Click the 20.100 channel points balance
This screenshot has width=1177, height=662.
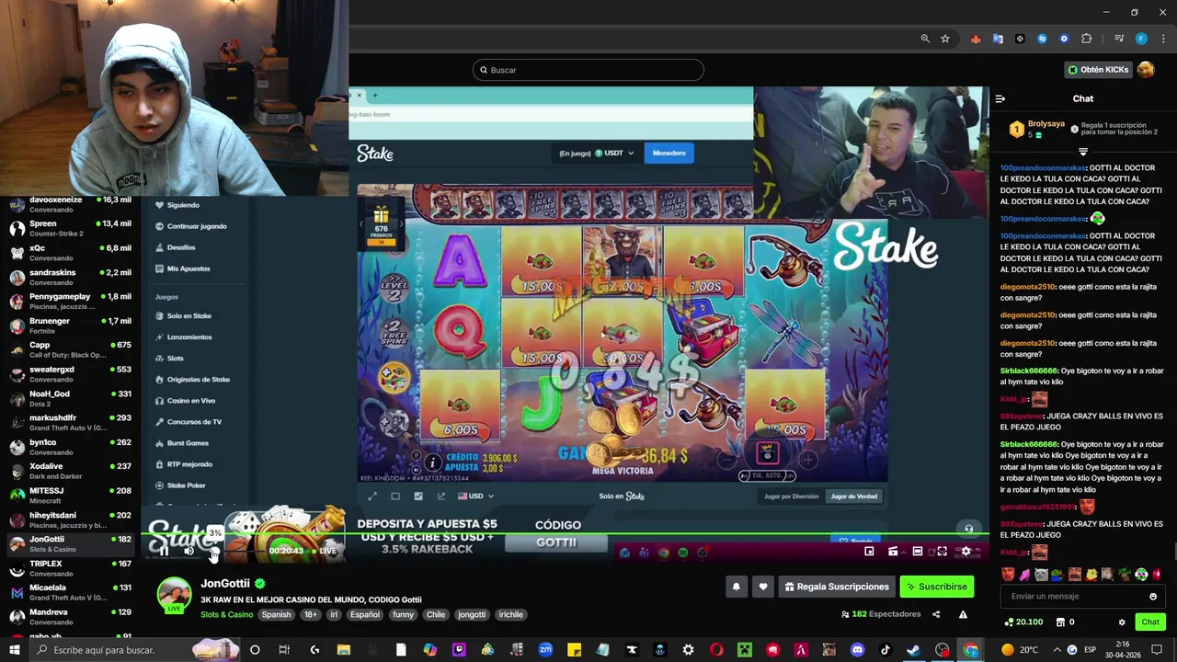1024,622
